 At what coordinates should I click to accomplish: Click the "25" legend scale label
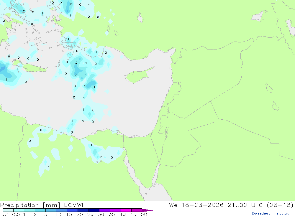tap(91, 214)
